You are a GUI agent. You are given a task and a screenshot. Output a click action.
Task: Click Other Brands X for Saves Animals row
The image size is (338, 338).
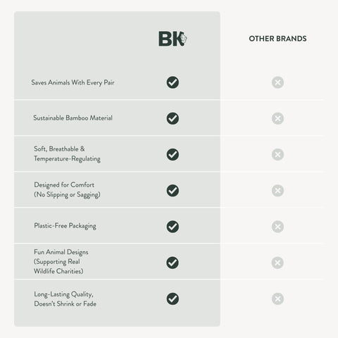(x=277, y=82)
